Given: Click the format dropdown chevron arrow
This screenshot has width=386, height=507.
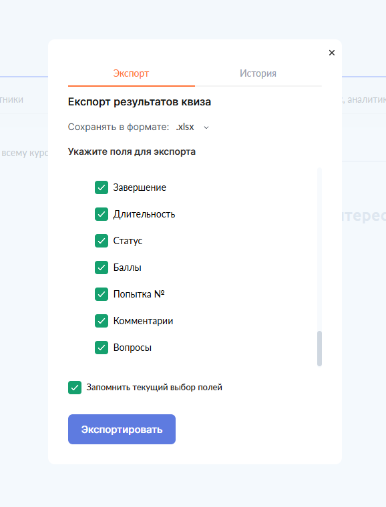Looking at the screenshot, I should [206, 127].
